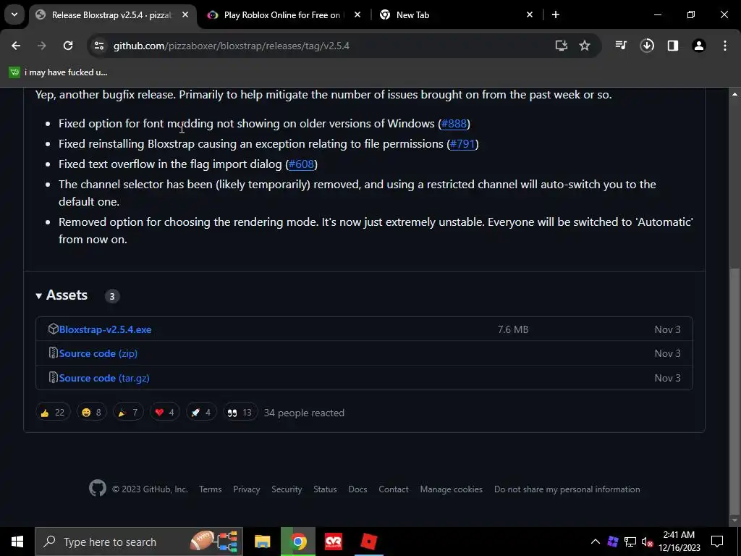Open the media controls icon
The height and width of the screenshot is (556, 741).
pos(621,46)
